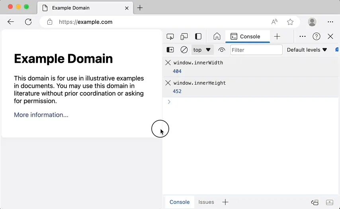The image size is (340, 209).
Task: Toggle device emulation icon
Action: (184, 37)
